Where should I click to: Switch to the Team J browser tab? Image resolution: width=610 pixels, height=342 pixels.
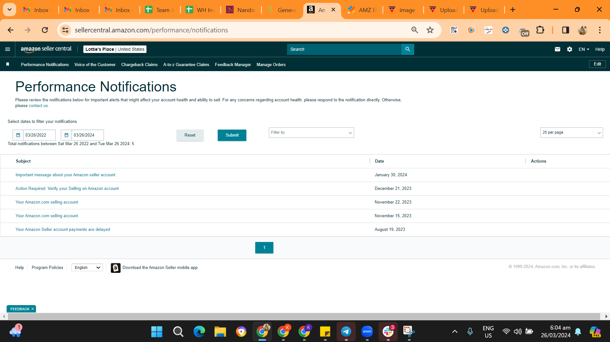[160, 10]
